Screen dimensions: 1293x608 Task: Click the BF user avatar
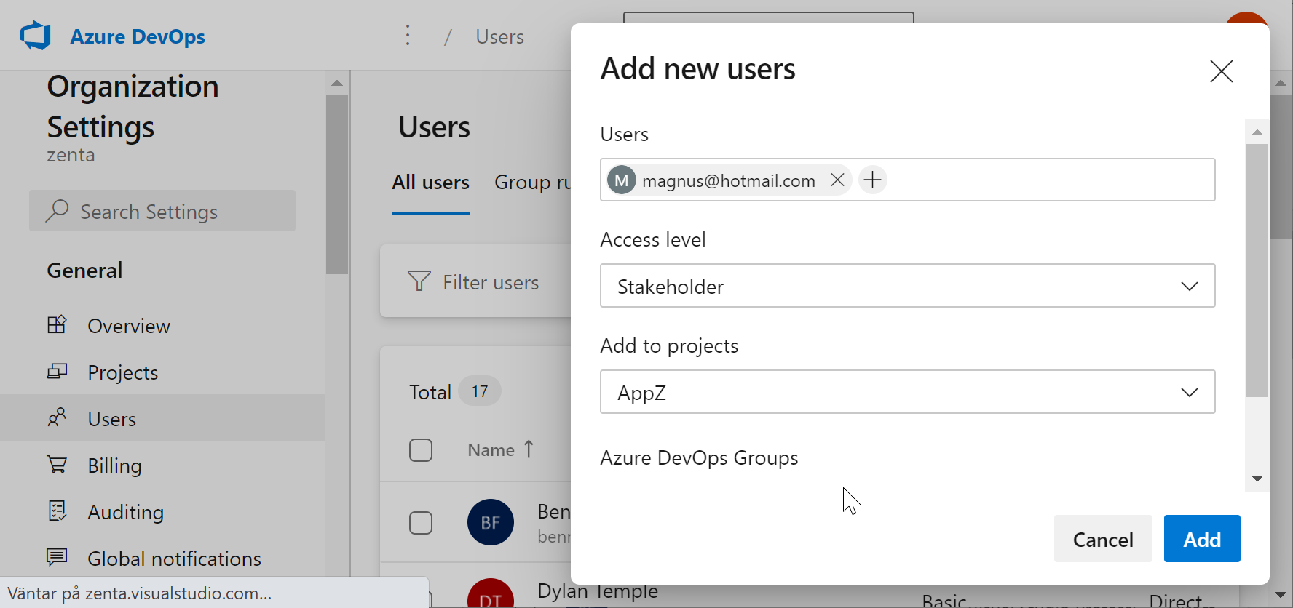click(x=491, y=522)
